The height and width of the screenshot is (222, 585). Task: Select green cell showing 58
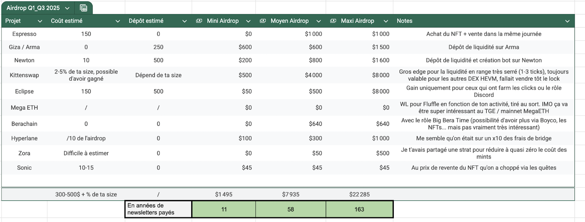click(x=291, y=209)
